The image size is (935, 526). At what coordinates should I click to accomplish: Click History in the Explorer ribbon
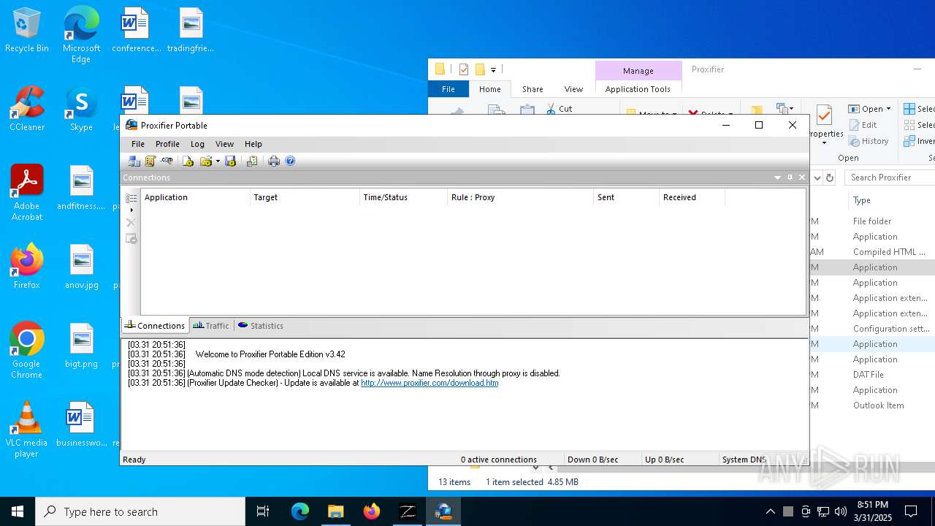pyautogui.click(x=869, y=141)
